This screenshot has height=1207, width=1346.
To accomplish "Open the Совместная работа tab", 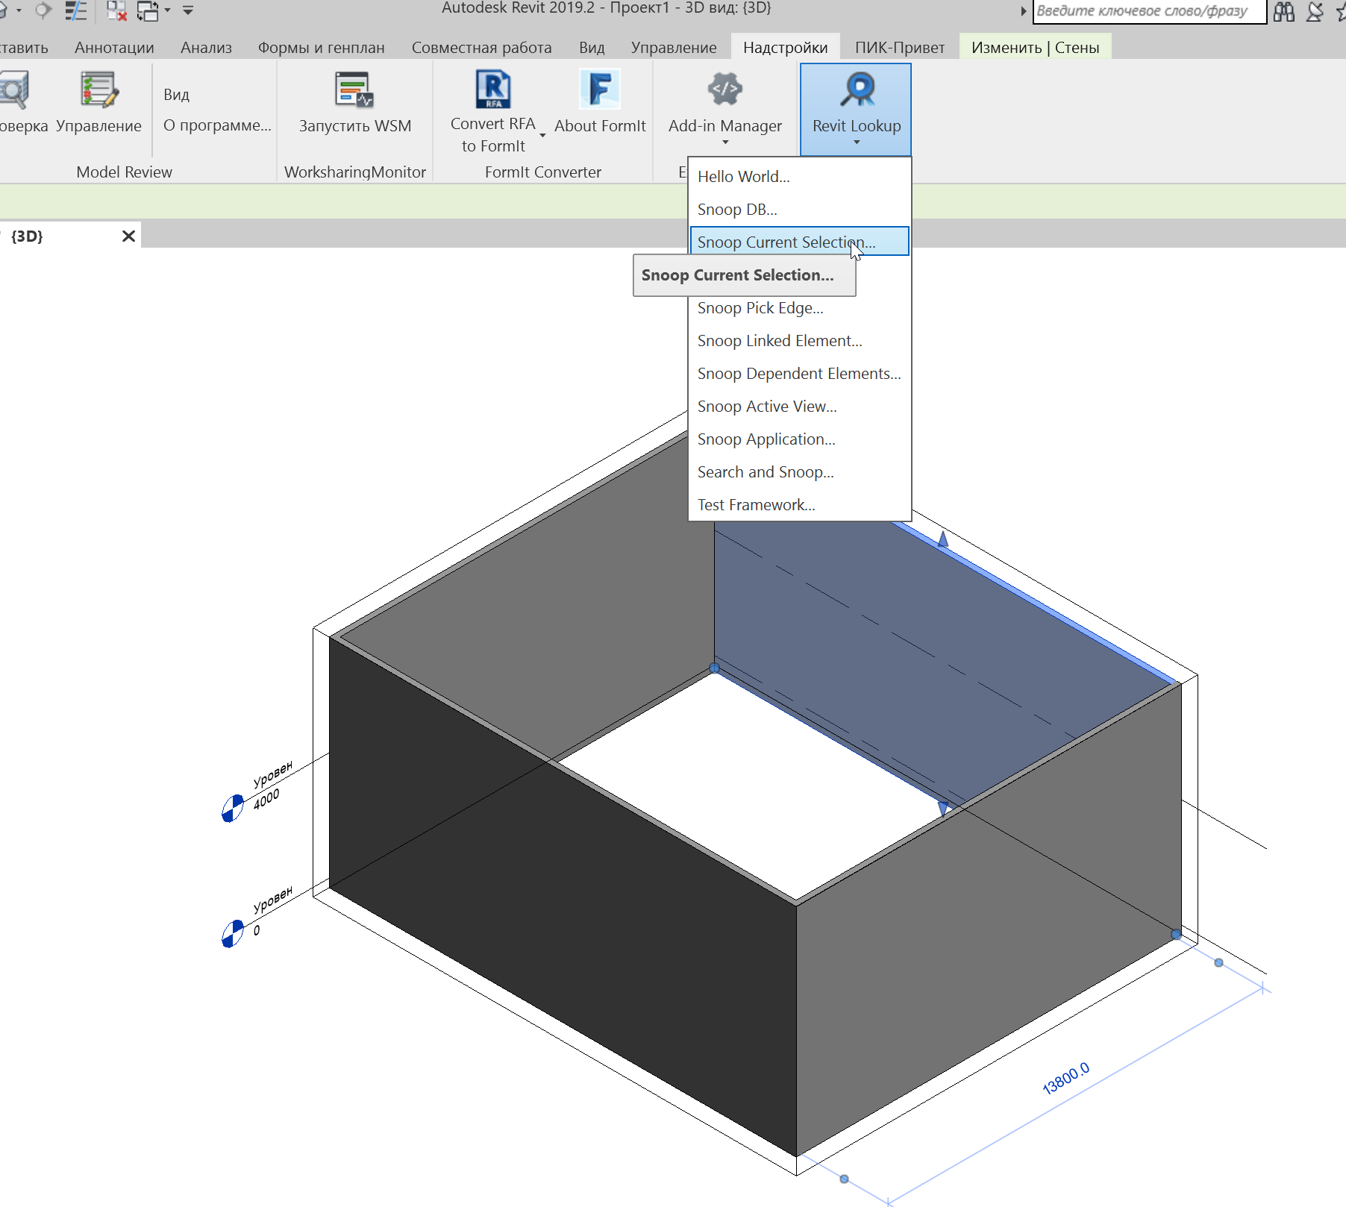I will tap(482, 48).
